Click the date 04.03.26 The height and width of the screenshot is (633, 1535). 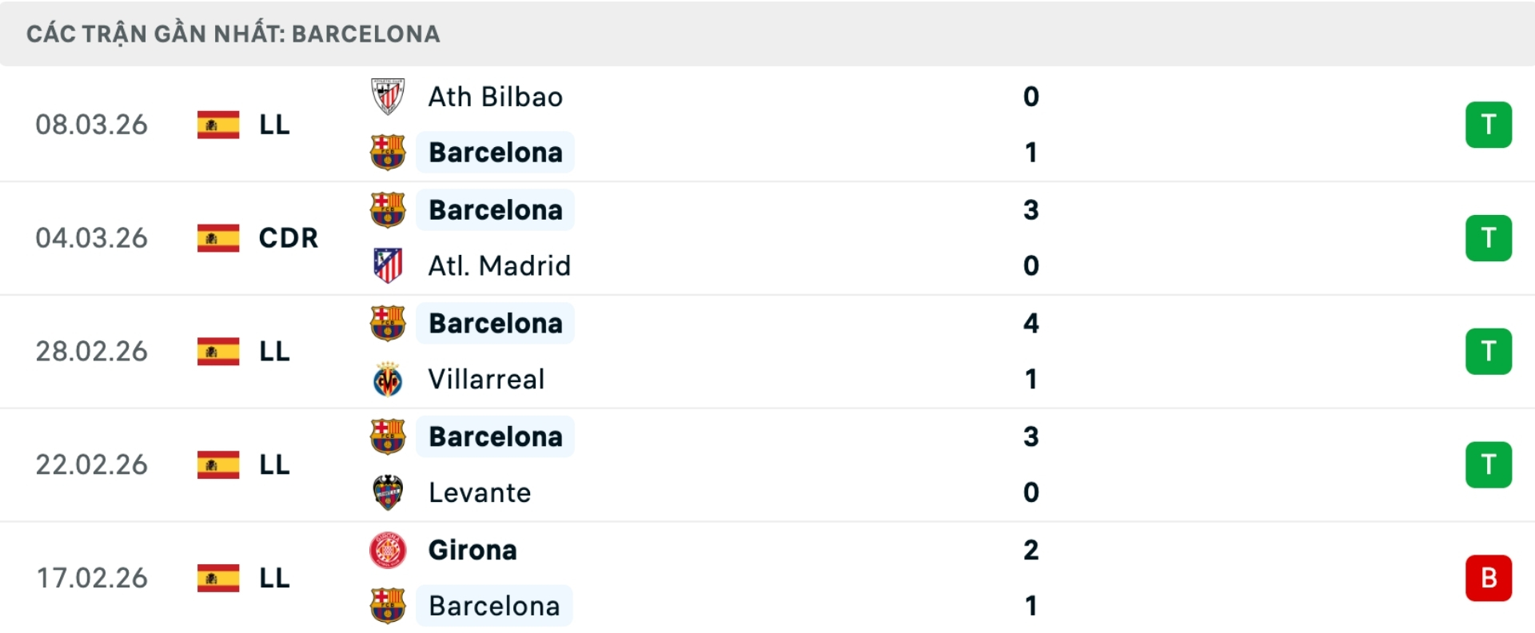pos(92,237)
